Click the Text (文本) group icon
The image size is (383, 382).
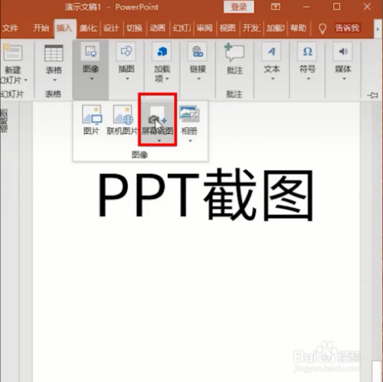[x=272, y=51]
